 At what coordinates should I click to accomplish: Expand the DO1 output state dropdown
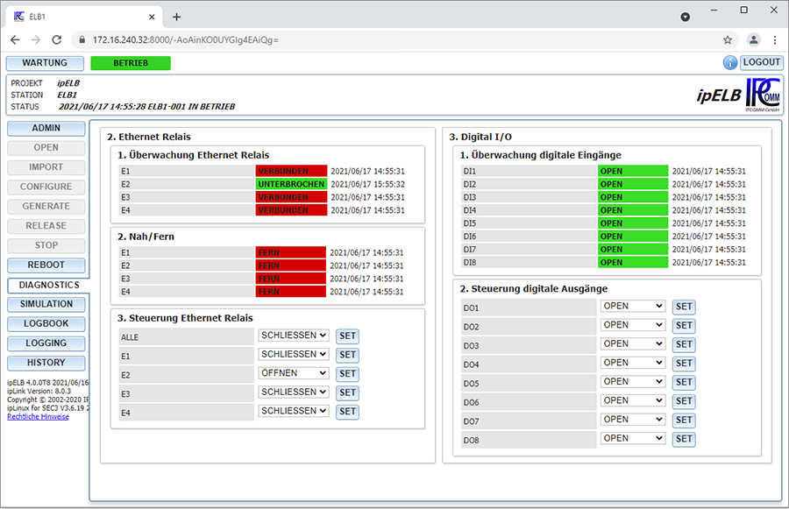632,307
